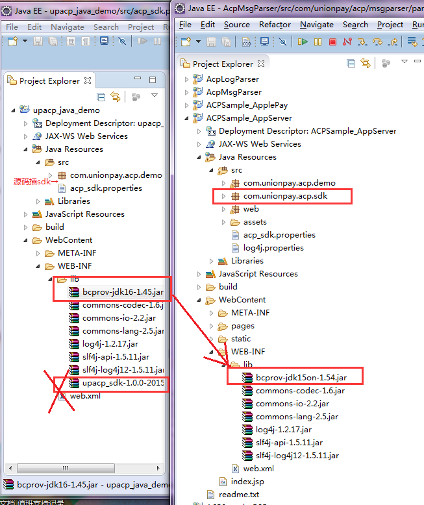Click the Save icon in left window toolbar
This screenshot has width=424, height=505.
tap(38, 42)
